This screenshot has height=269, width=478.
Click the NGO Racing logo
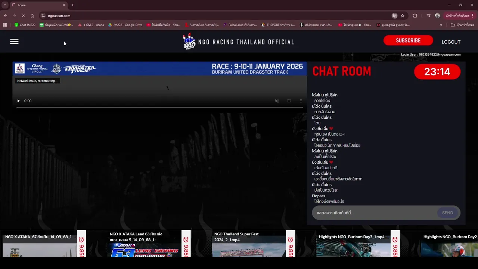(189, 41)
